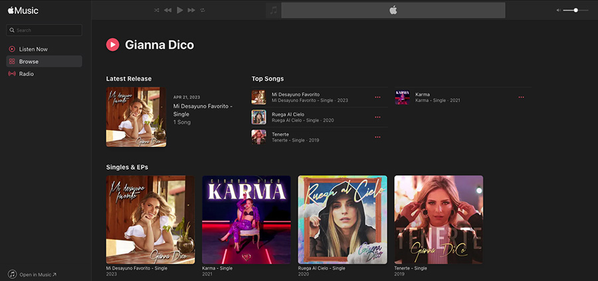Open more options for Mi Desayuno Favorito song
The image size is (598, 281).
point(377,97)
